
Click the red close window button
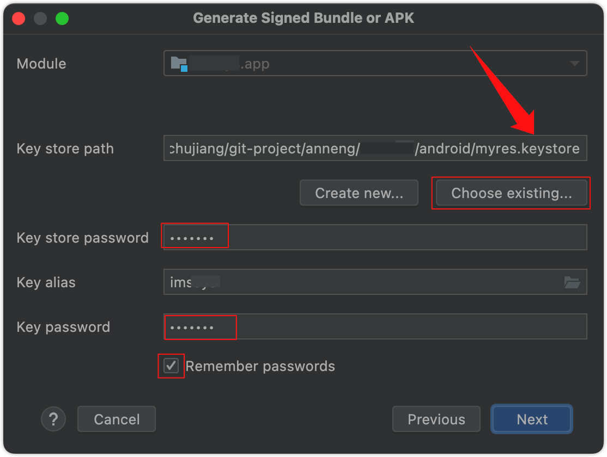(x=19, y=18)
